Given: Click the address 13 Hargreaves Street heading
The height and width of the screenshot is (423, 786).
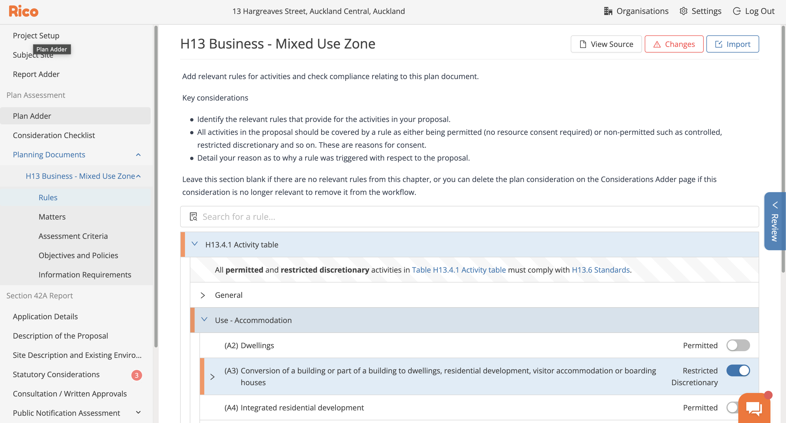Looking at the screenshot, I should (318, 11).
